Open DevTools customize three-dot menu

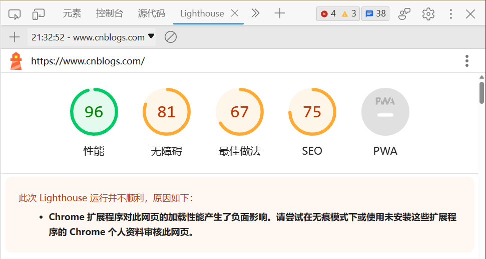451,14
